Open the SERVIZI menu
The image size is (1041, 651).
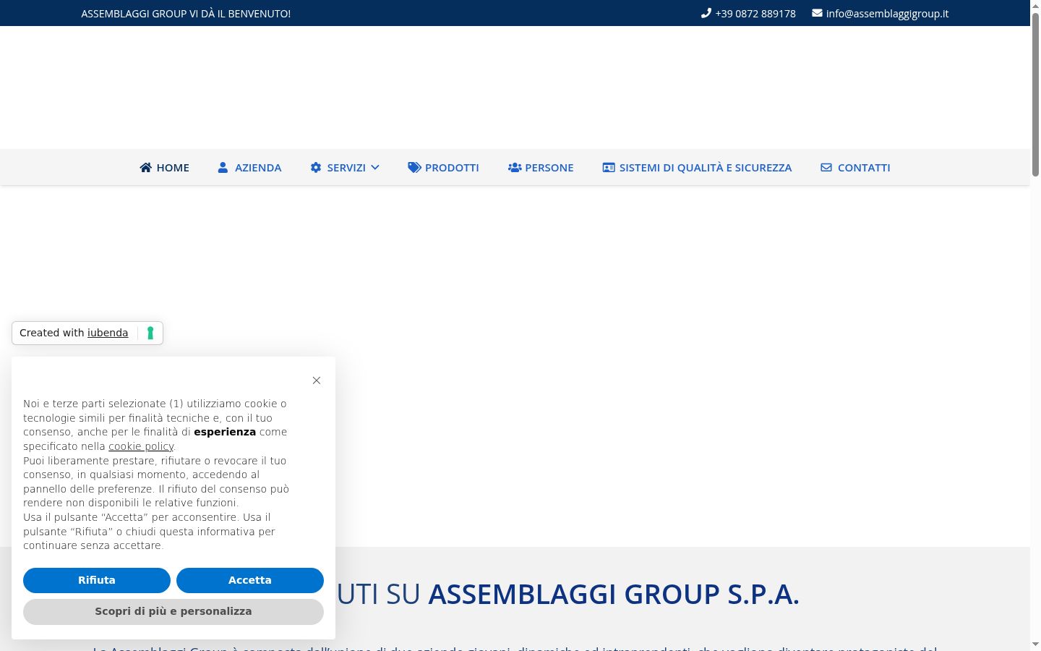345,167
